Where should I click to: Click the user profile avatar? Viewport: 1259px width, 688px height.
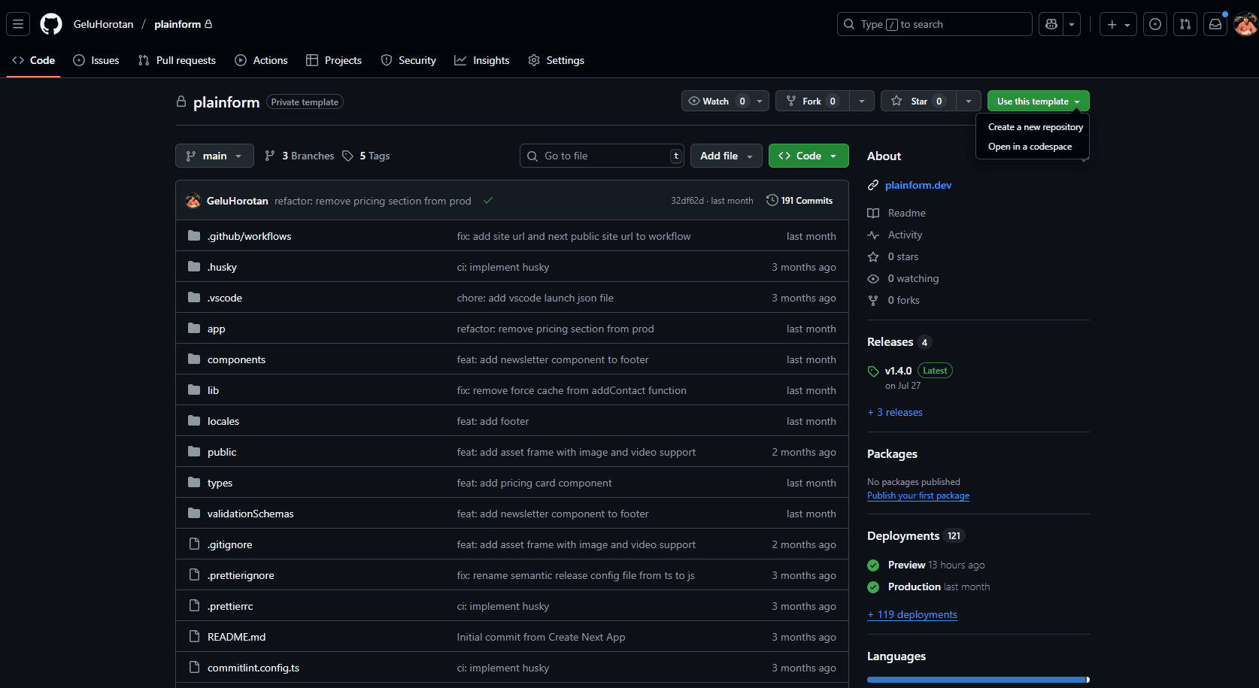click(x=1245, y=24)
